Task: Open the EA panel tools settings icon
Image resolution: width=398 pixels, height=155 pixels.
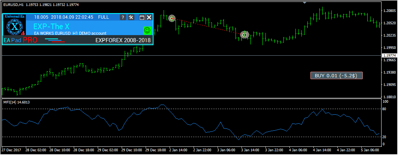Action: pyautogui.click(x=131, y=17)
